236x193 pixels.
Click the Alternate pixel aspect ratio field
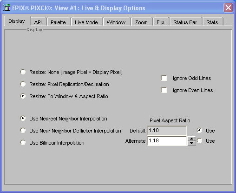pos(167,141)
